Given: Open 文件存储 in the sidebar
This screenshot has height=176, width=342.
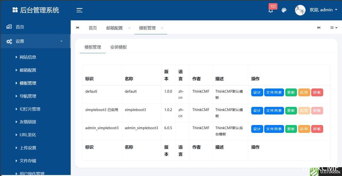Looking at the screenshot, I should pyautogui.click(x=28, y=161).
